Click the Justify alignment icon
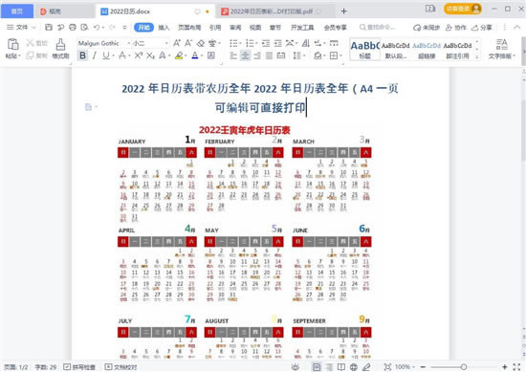526x372 pixels. (x=269, y=55)
